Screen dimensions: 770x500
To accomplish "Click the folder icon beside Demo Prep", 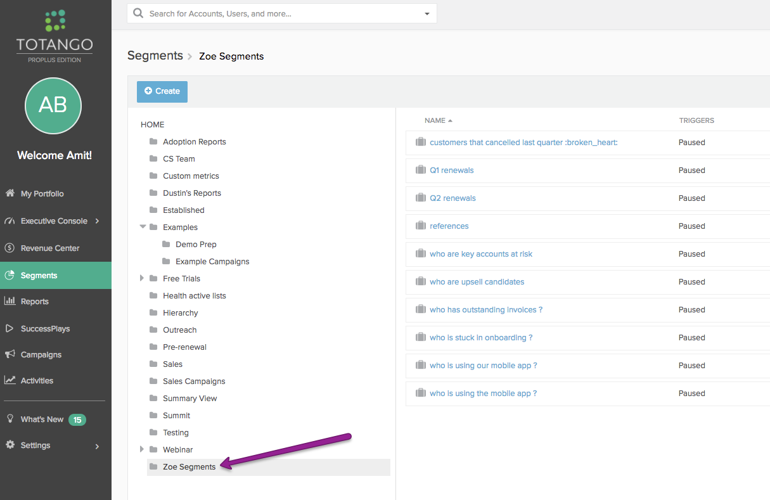I will 166,244.
